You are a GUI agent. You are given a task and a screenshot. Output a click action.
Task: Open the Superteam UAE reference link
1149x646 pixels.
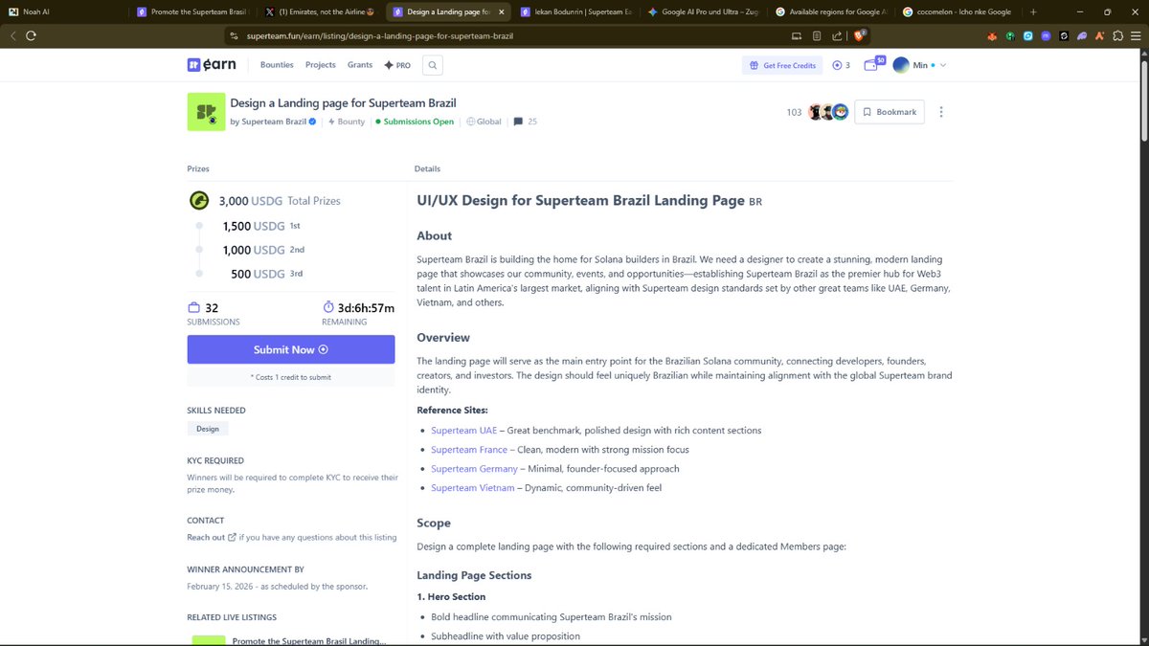[463, 431]
